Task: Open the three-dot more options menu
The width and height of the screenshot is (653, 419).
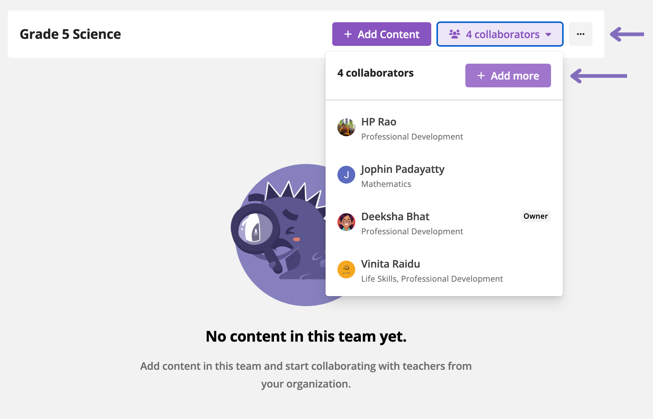Action: [x=581, y=34]
